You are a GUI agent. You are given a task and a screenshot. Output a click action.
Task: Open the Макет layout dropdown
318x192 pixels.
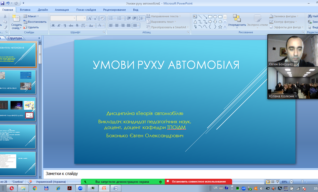point(32,16)
